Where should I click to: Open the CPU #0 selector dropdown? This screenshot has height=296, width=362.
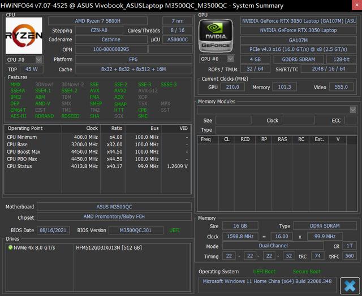coord(39,59)
